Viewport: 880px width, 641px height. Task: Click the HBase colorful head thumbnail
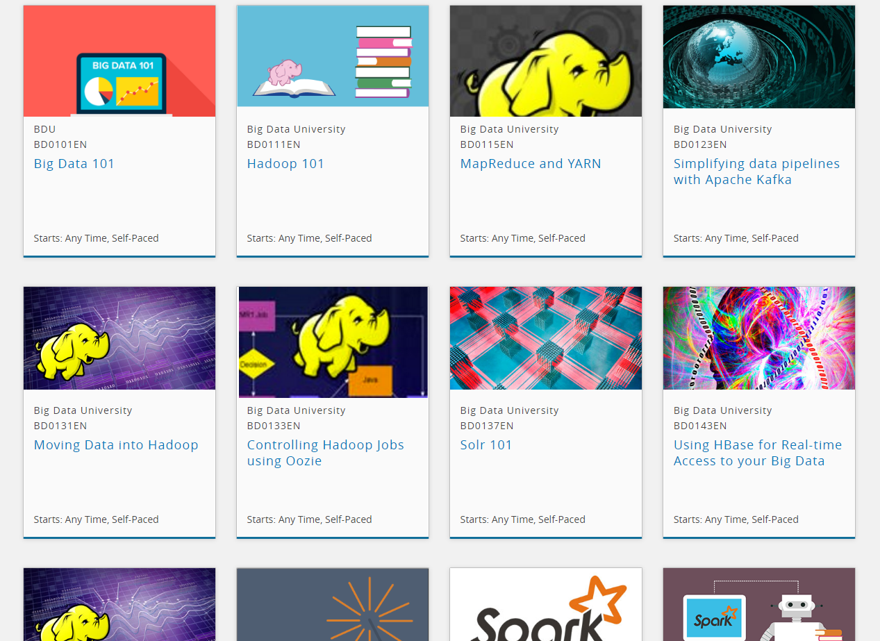(759, 338)
